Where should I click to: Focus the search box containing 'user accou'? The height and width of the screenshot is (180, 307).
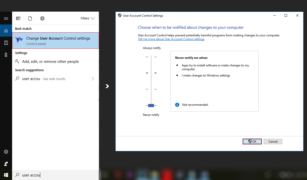tap(55, 175)
